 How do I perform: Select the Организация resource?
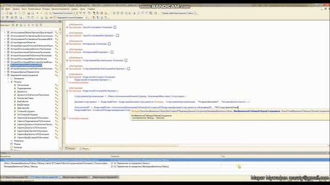(23, 85)
